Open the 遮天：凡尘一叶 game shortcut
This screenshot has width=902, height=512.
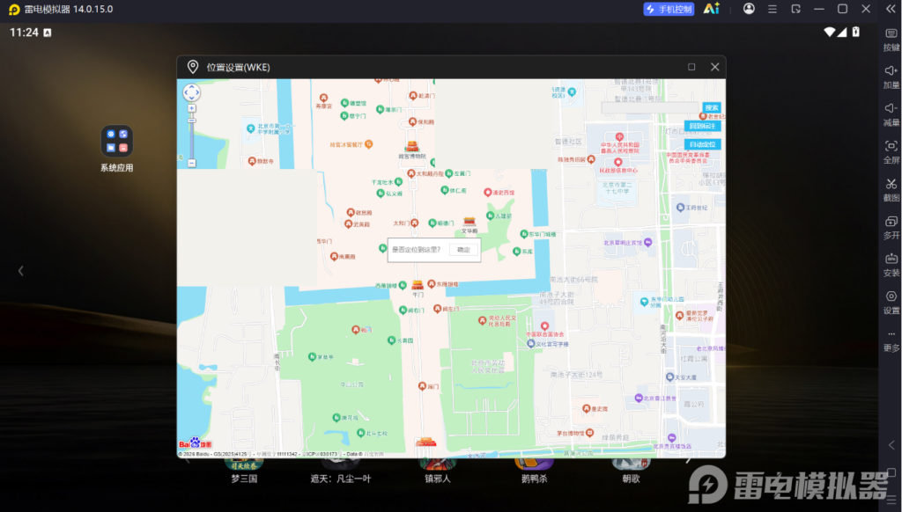341,470
